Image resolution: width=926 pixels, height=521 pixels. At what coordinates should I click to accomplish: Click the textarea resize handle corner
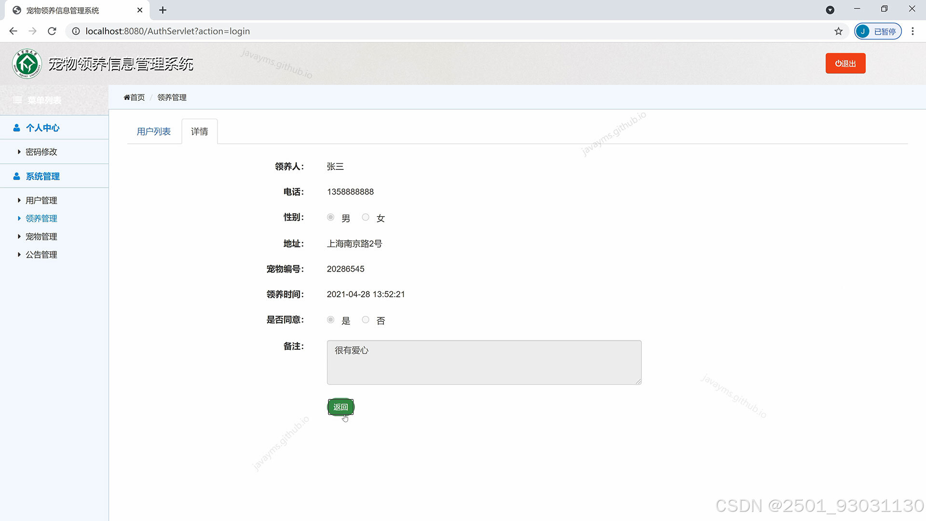pos(638,381)
